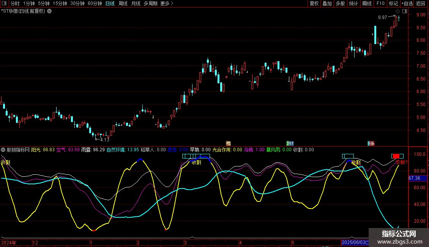Click the 早熟: 0.00 indicator value
Viewport: 429px width, 247px height.
[200, 150]
